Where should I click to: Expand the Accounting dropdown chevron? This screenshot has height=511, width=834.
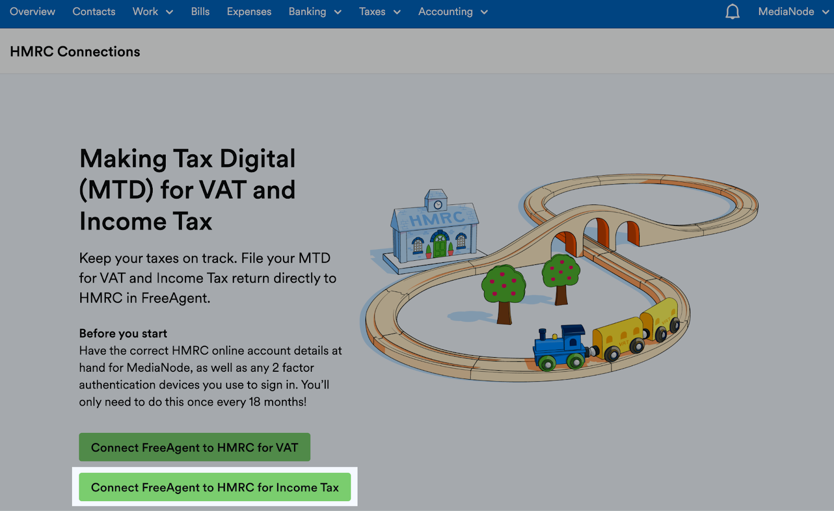click(x=484, y=12)
